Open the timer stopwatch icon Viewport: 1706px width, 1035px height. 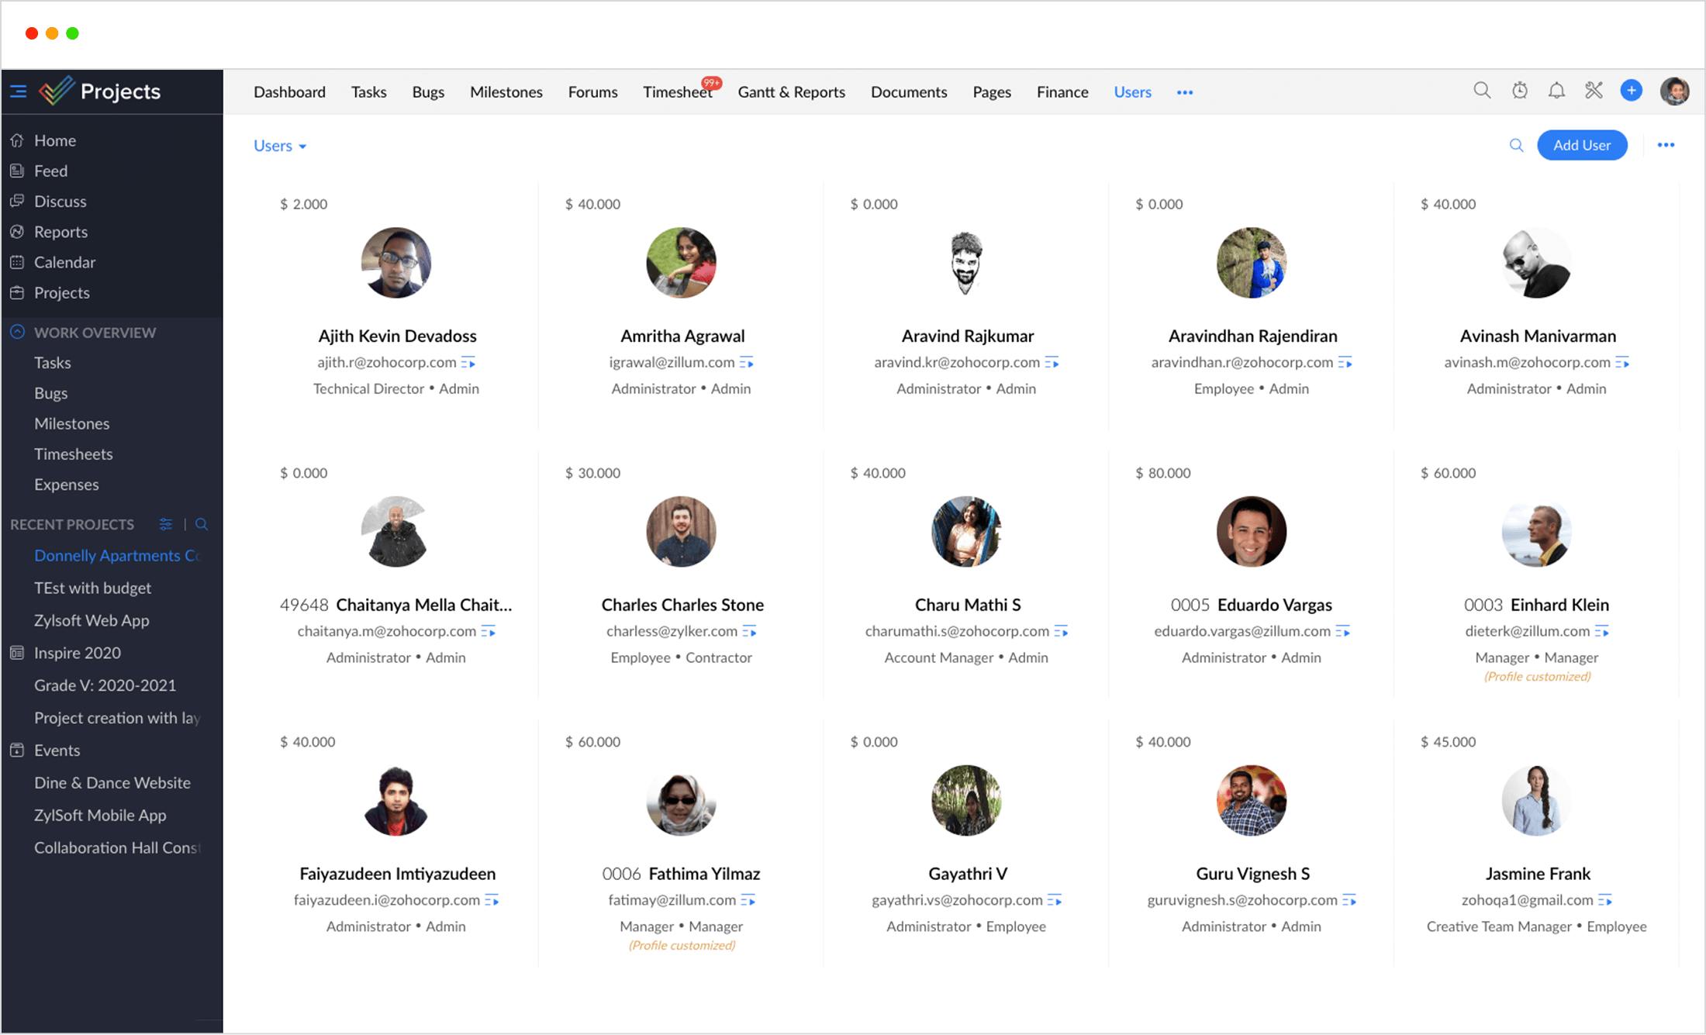tap(1520, 91)
